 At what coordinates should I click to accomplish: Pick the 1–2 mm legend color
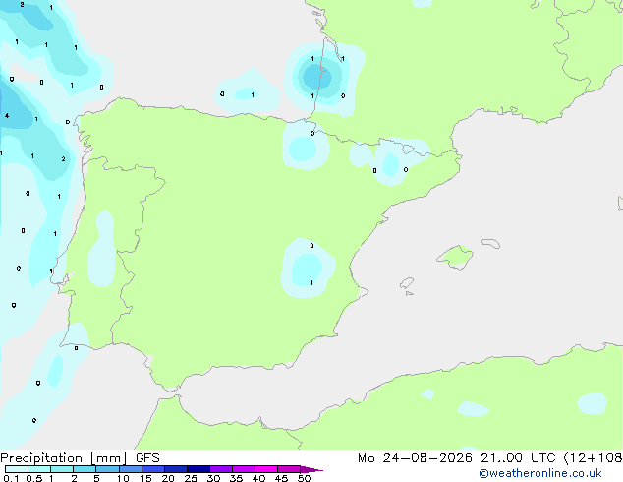62,469
